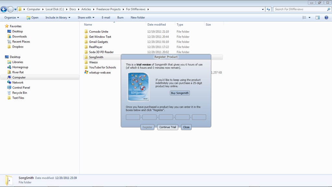Click the third product key box
332x187 pixels.
click(x=166, y=117)
